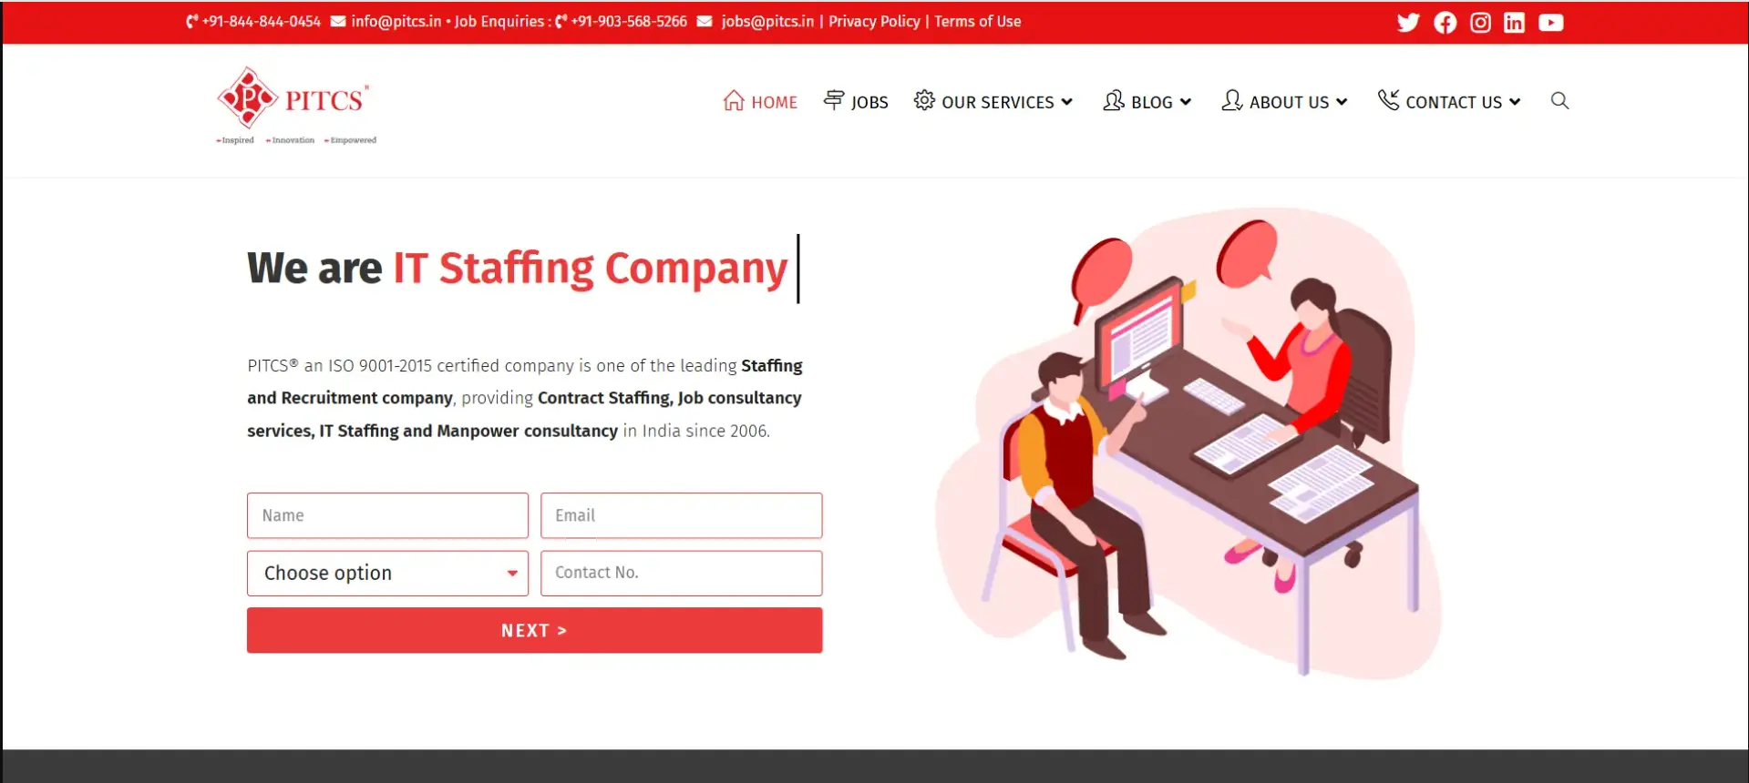Screen dimensions: 1749x783
Task: Go to the Home menu item
Action: click(x=760, y=101)
